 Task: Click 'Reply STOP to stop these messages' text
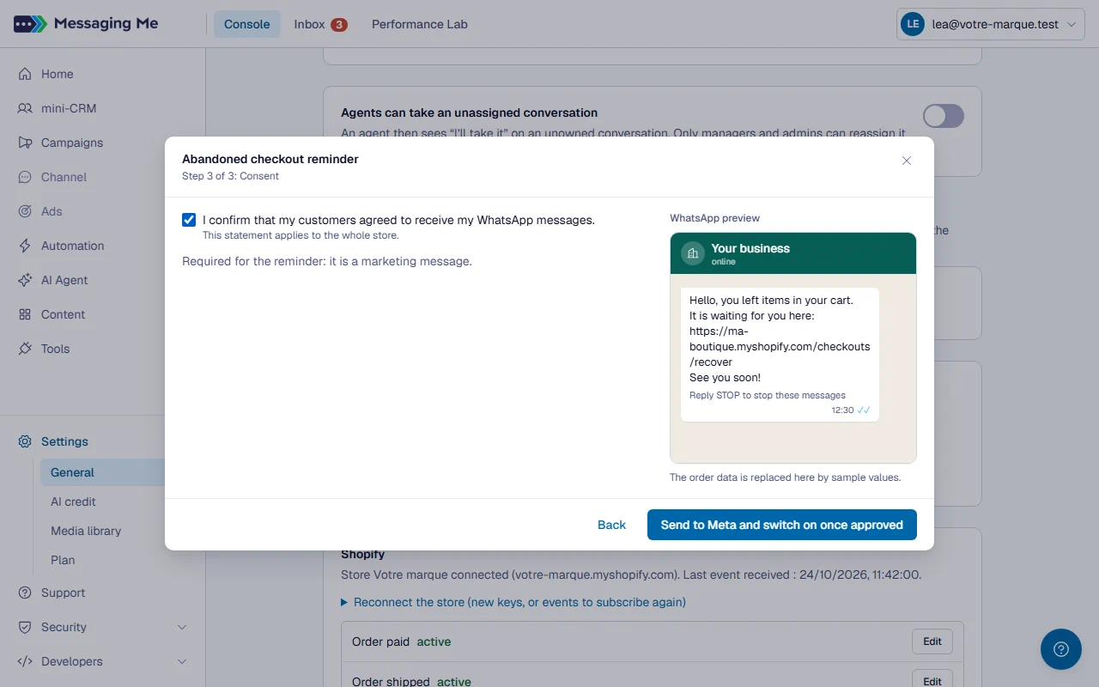coord(768,395)
